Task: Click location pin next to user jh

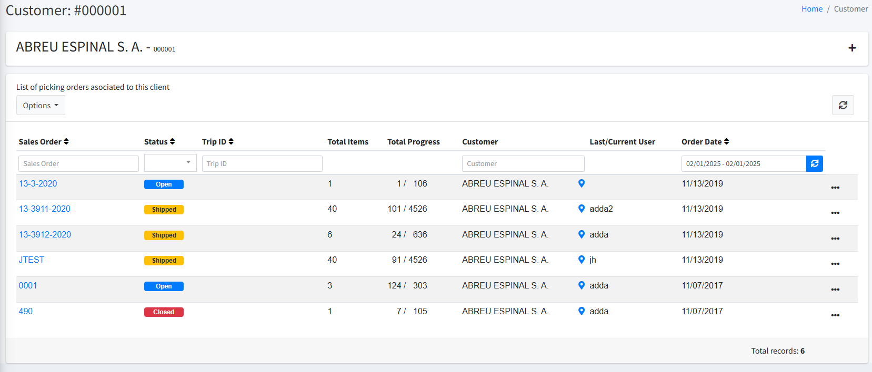Action: pos(582,260)
